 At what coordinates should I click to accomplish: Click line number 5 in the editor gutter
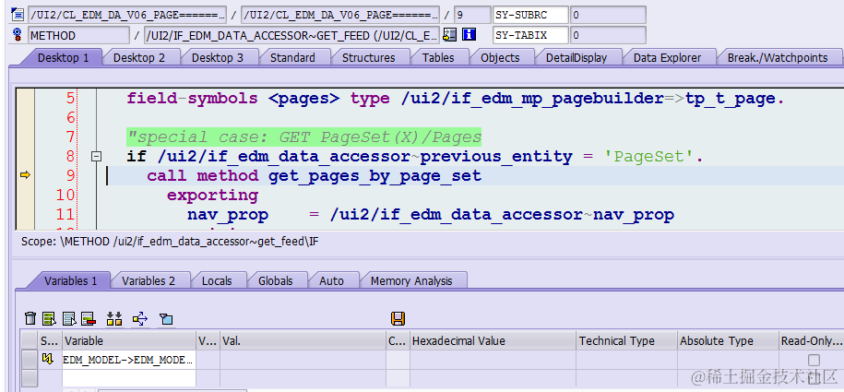(70, 99)
